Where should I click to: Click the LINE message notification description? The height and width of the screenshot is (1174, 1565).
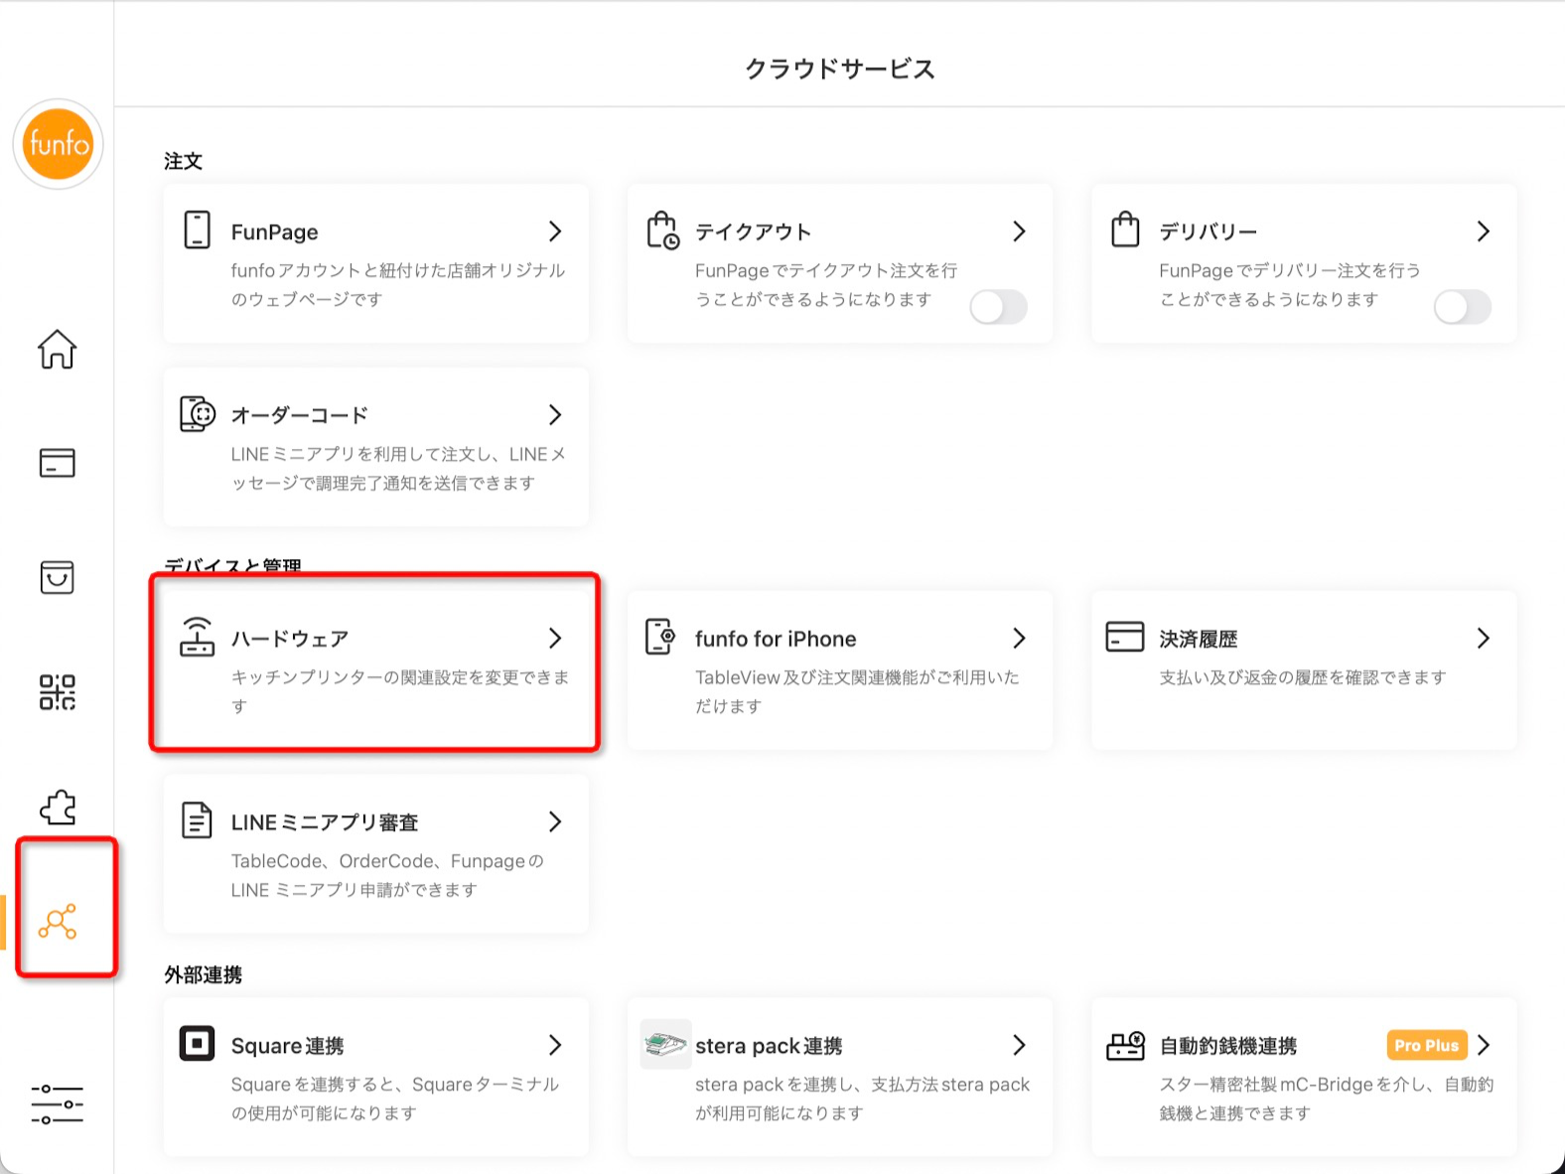point(398,468)
